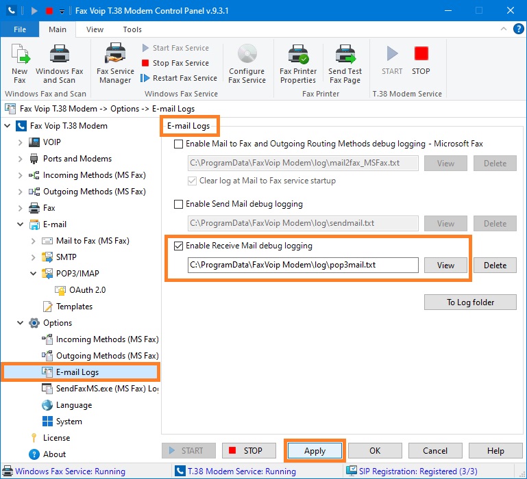Stop Fax Service in the ribbon
527x479 pixels.
(x=175, y=63)
